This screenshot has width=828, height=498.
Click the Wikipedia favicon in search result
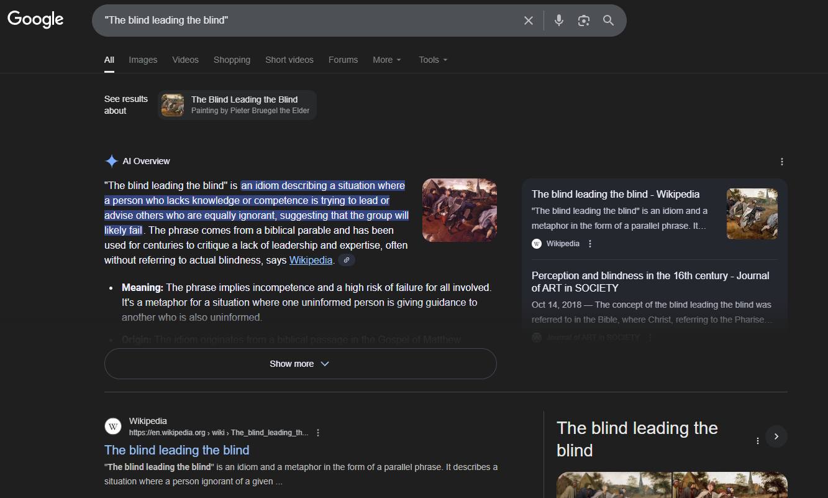112,427
